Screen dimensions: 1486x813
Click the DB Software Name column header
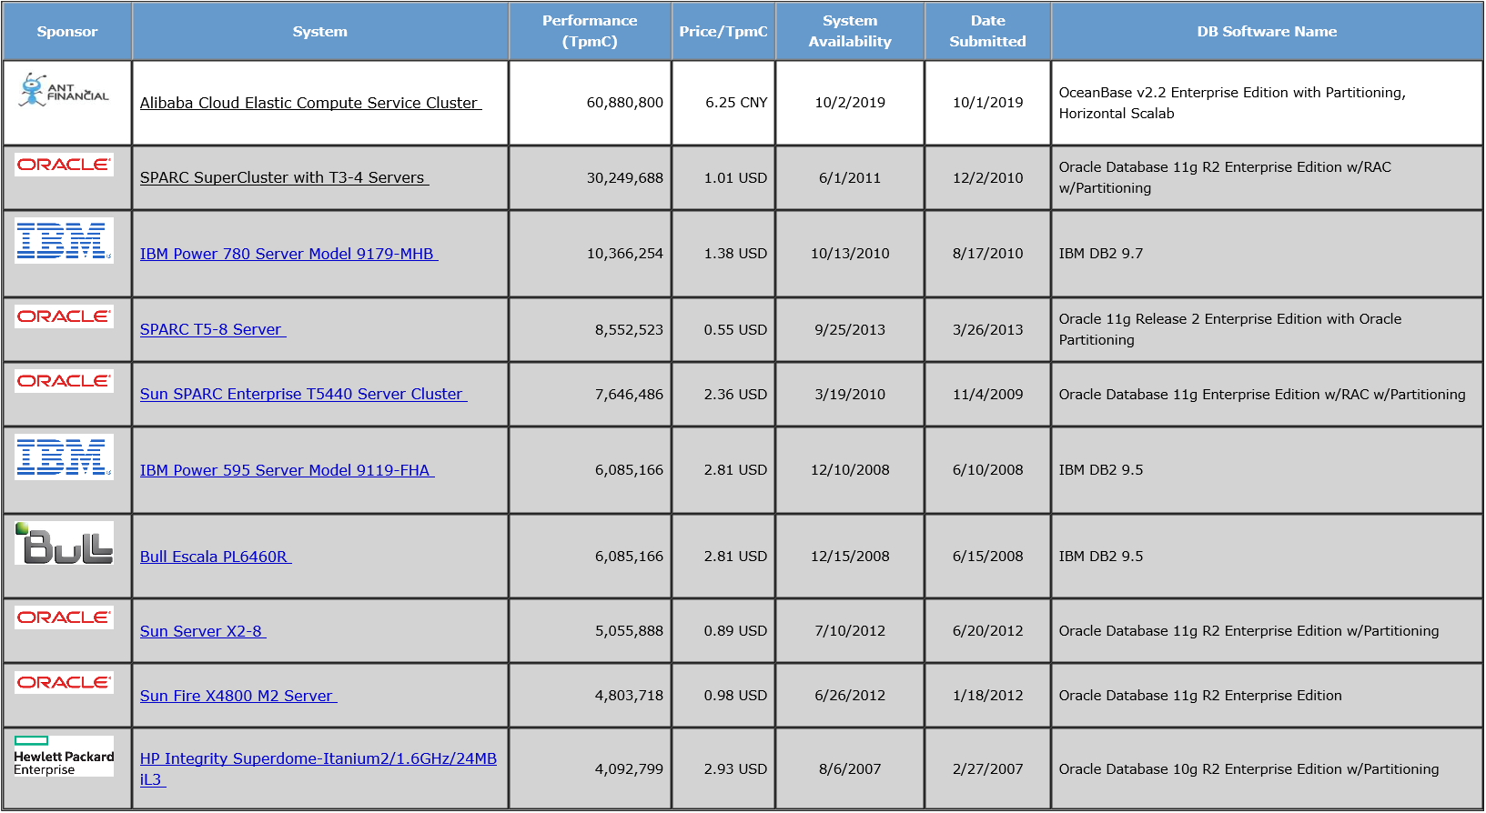(1267, 31)
